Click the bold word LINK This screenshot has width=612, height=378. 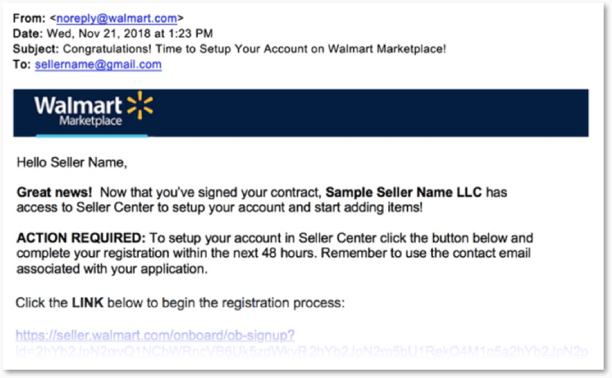88,303
